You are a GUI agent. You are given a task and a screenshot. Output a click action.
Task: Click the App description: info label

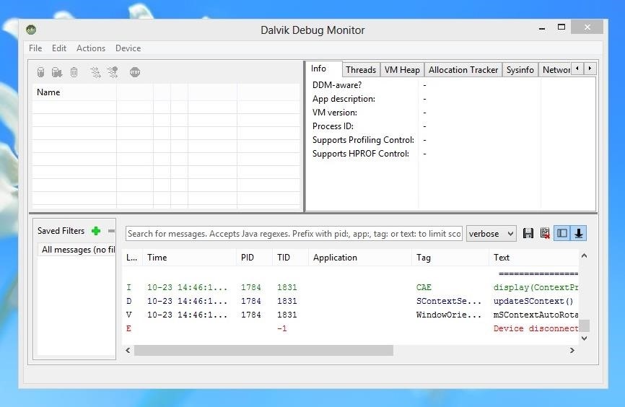point(344,99)
